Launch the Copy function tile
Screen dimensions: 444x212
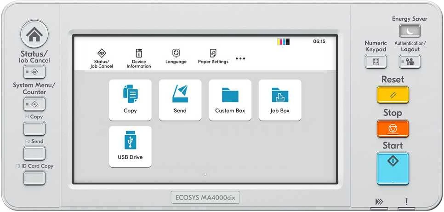point(130,100)
